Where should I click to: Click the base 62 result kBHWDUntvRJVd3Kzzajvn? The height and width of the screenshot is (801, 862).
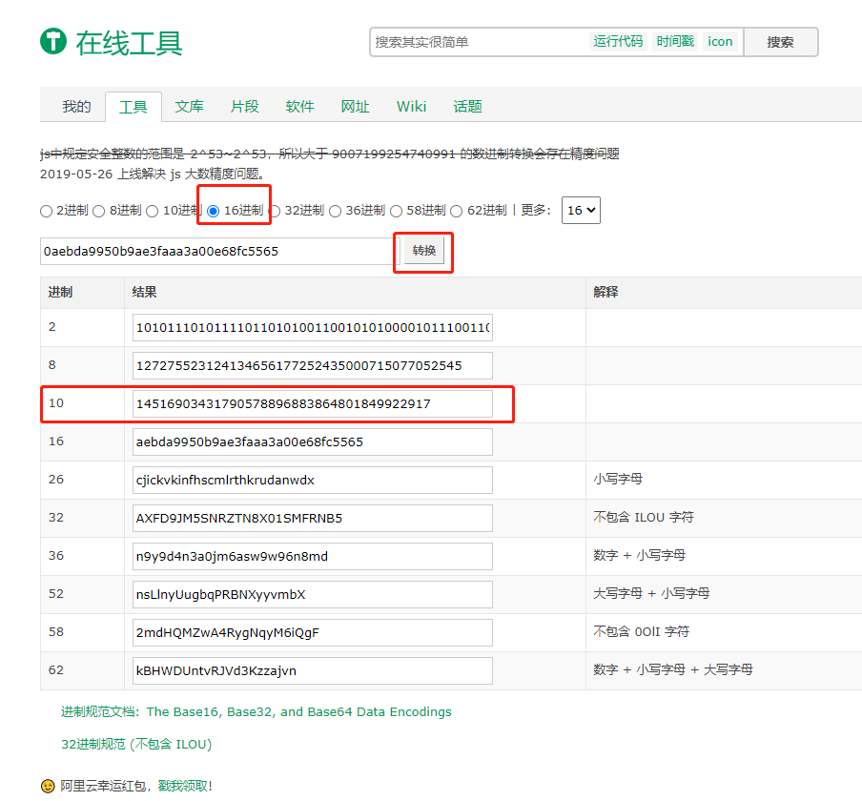point(312,671)
